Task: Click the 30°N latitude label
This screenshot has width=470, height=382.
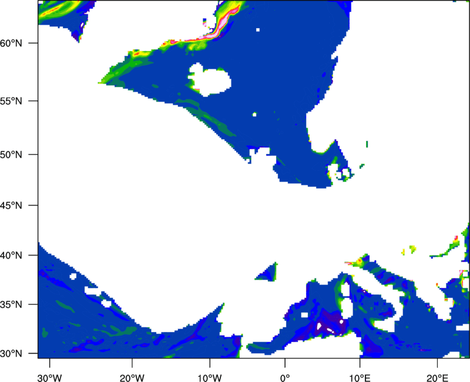Action: coord(11,354)
